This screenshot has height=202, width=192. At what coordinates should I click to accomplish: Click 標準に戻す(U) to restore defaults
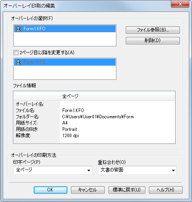[x=127, y=190]
